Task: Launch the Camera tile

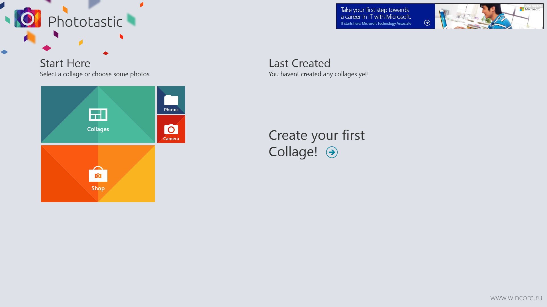Action: click(x=171, y=129)
